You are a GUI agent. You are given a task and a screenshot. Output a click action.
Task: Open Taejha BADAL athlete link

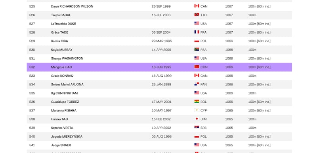click(x=61, y=15)
